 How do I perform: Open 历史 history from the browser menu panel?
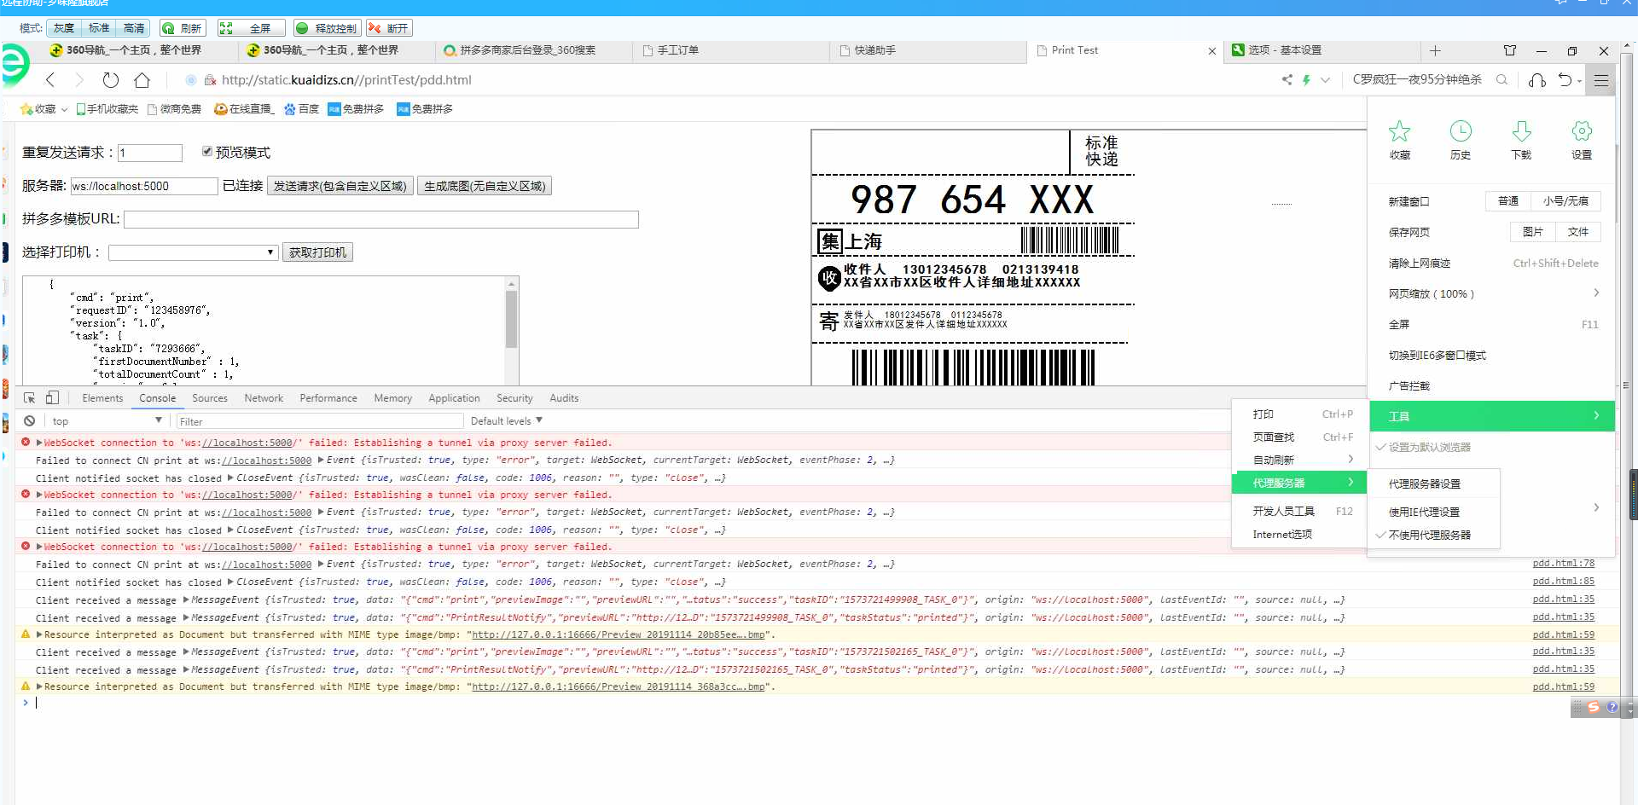(x=1461, y=141)
